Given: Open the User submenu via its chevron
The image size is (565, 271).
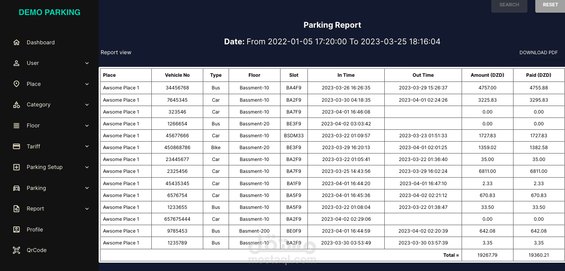Looking at the screenshot, I should pos(87,63).
